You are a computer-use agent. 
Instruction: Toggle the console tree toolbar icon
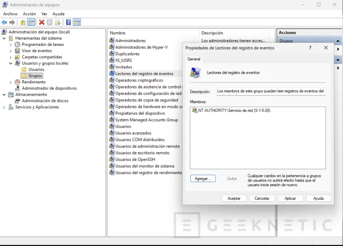(x=31, y=22)
